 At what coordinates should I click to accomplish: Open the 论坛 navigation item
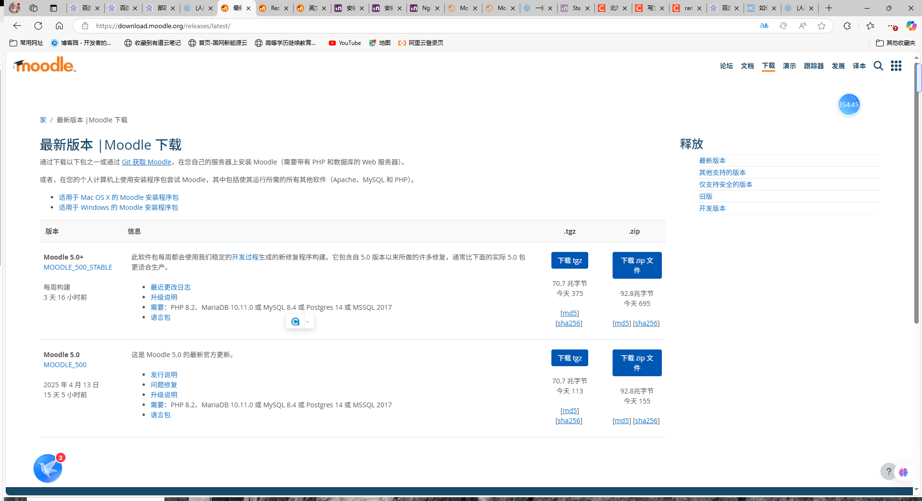tap(726, 66)
